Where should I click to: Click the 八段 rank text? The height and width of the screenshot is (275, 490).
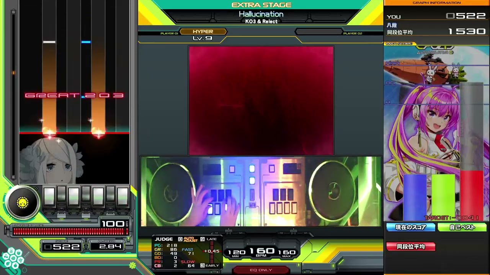tap(392, 25)
